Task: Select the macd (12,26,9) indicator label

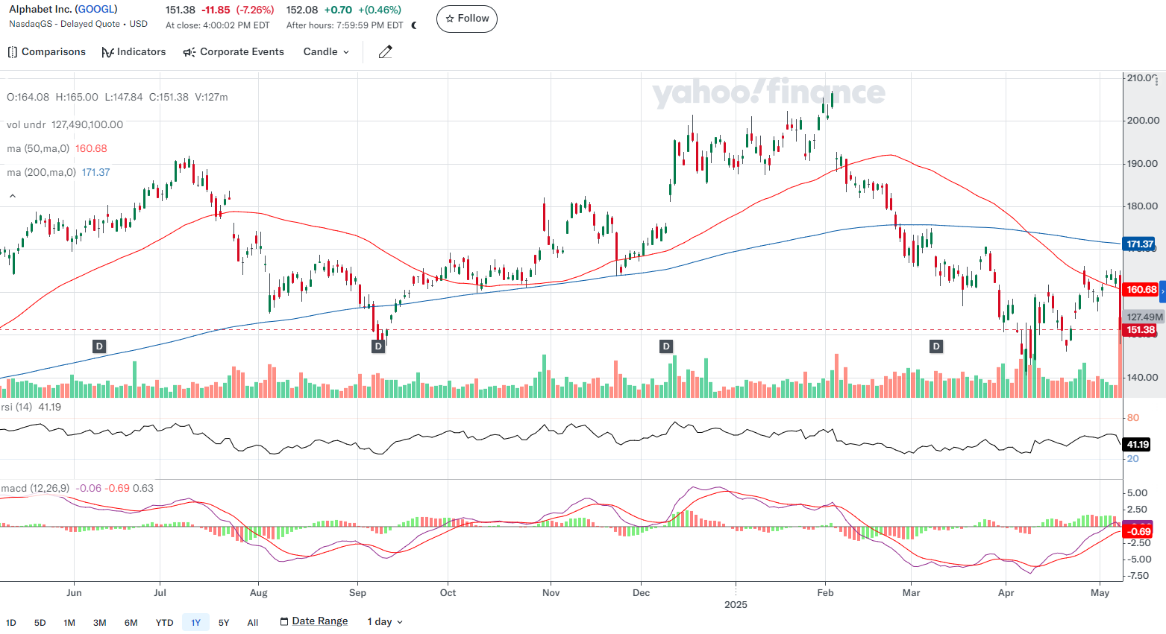Action: [x=35, y=489]
